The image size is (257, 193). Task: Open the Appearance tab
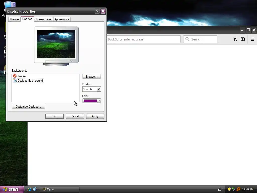point(62,19)
